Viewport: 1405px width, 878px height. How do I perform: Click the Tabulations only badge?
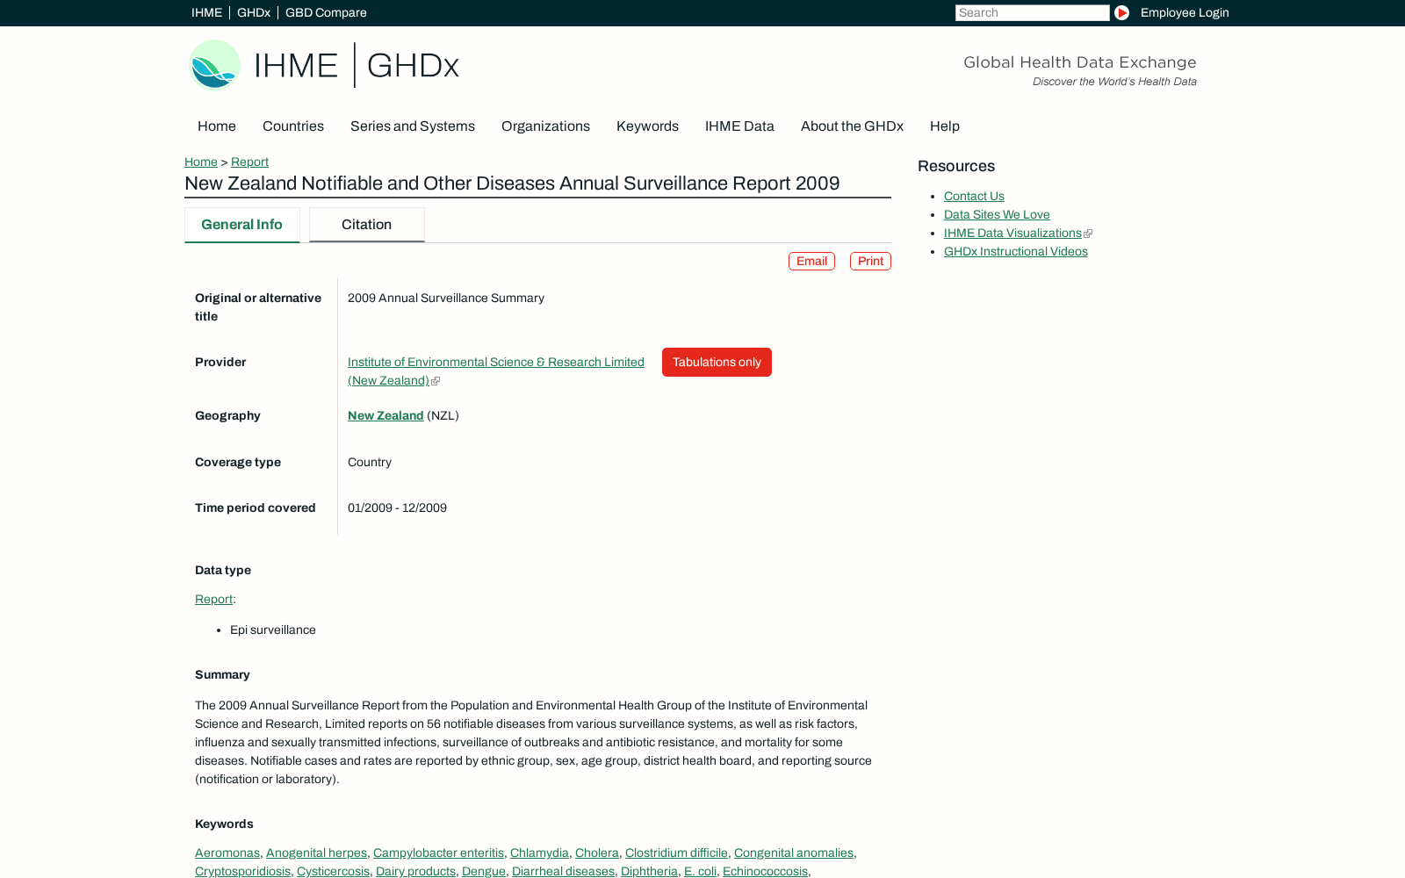(717, 363)
